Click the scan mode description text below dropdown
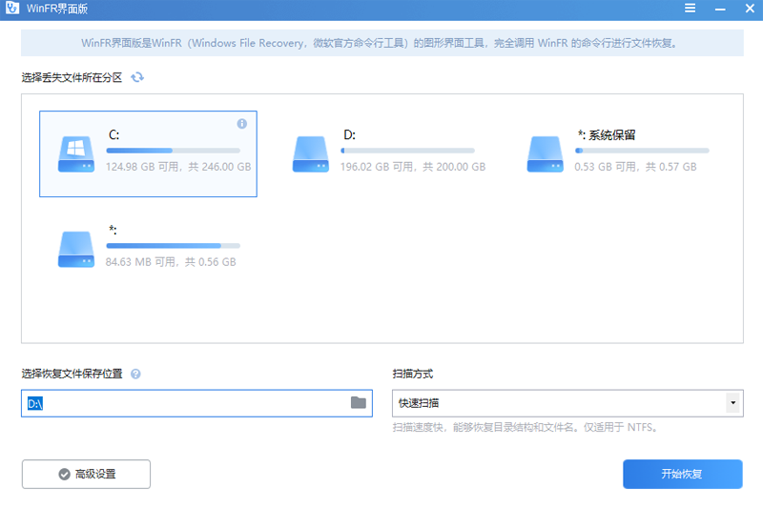763x508 pixels. tap(526, 427)
